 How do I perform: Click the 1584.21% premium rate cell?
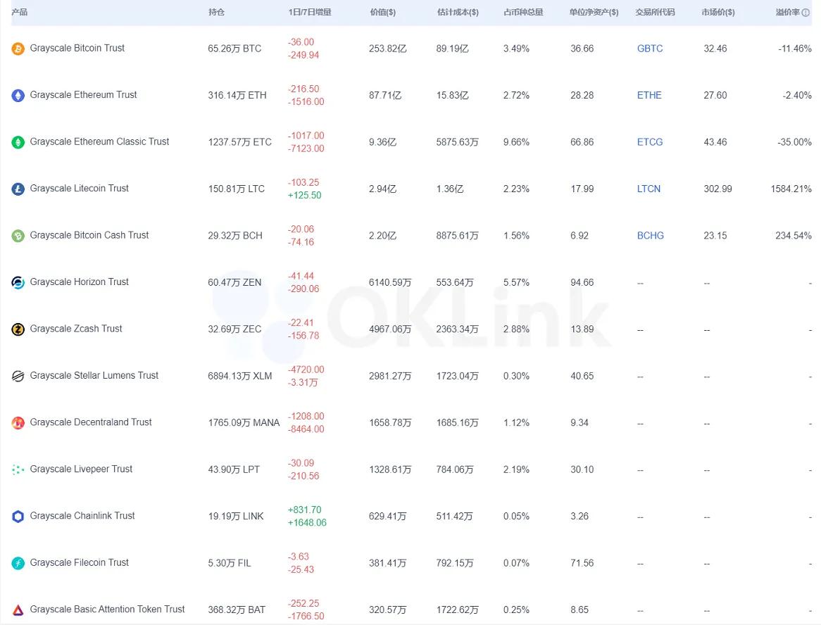[x=791, y=189]
